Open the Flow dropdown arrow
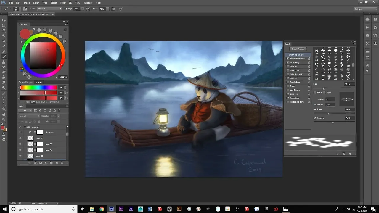 click(x=107, y=9)
